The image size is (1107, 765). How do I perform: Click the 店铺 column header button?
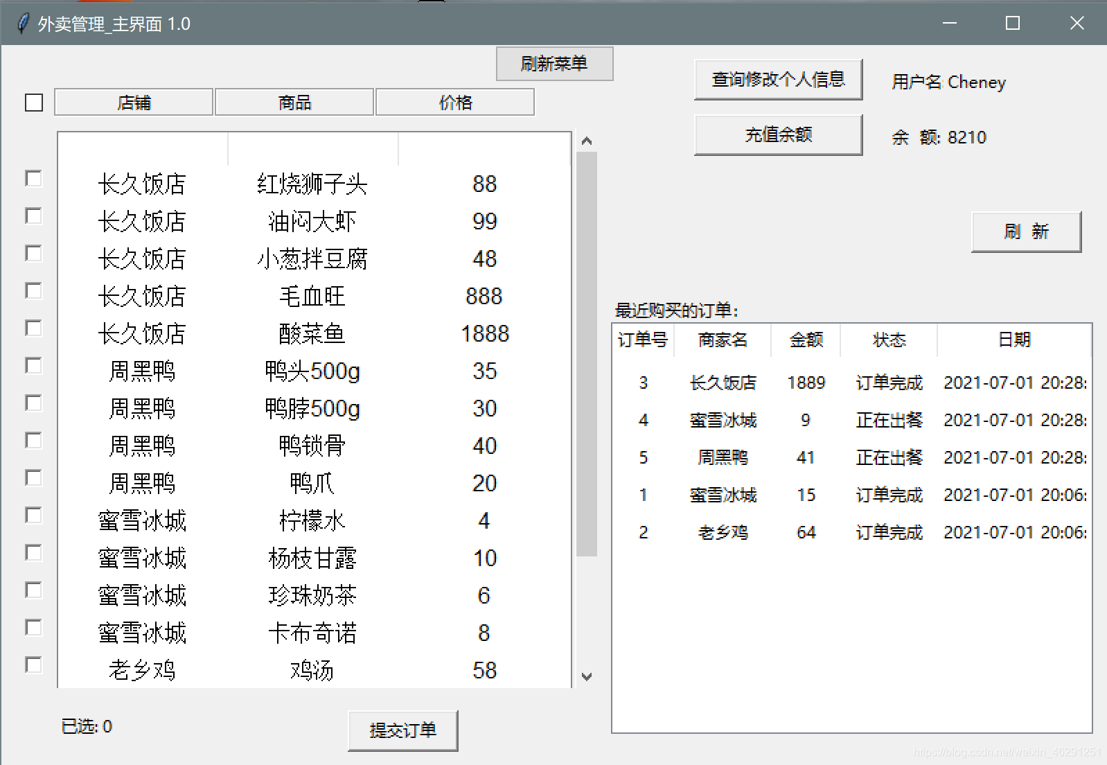[134, 103]
